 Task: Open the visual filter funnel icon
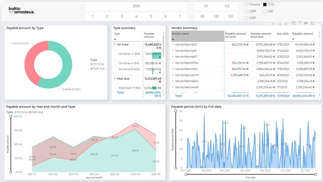(300, 23)
